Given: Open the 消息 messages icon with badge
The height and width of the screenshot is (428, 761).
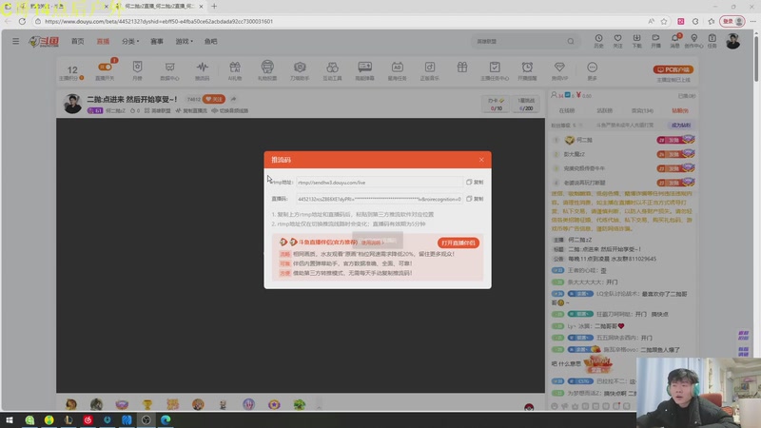Looking at the screenshot, I should coord(675,41).
